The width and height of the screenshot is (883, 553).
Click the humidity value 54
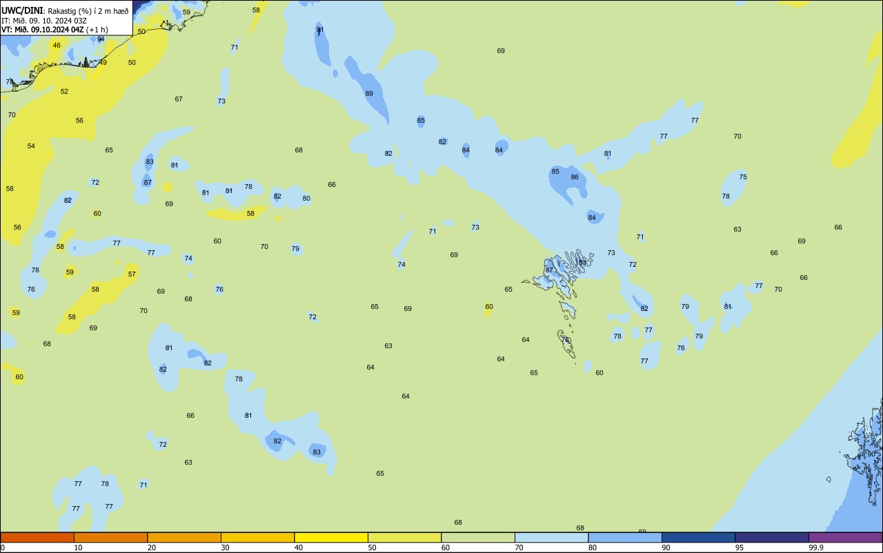click(31, 146)
